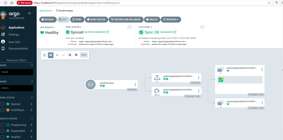Collapse the HEALTH STATUS filter section
The height and width of the screenshot is (140, 283).
(x=32, y=119)
